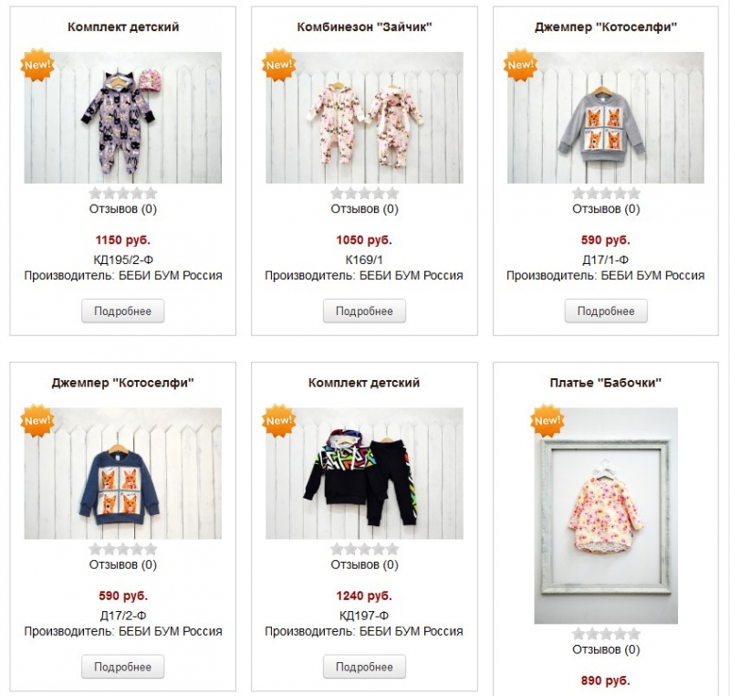Screen dimensions: 730x696
Task: Click the New! badge on purple cat jumpsuit
Action: [x=37, y=65]
